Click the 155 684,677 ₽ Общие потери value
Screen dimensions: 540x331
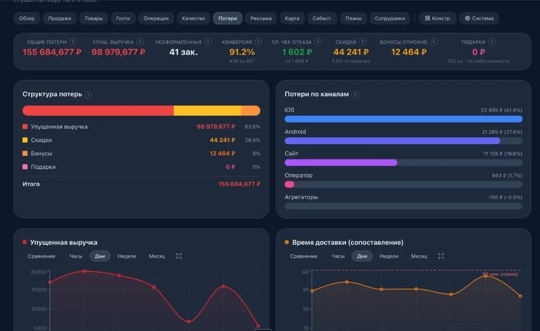pos(52,52)
